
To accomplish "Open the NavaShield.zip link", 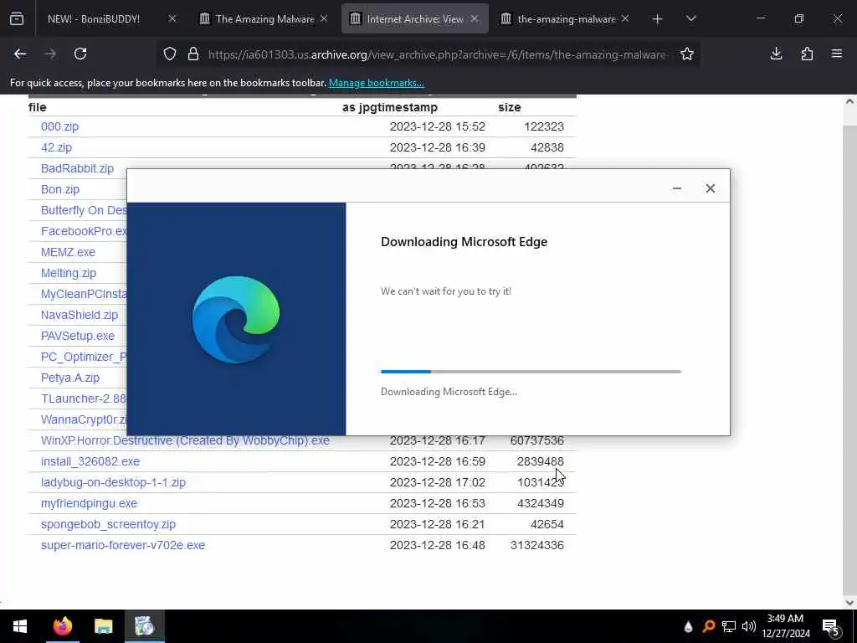I will coord(80,315).
